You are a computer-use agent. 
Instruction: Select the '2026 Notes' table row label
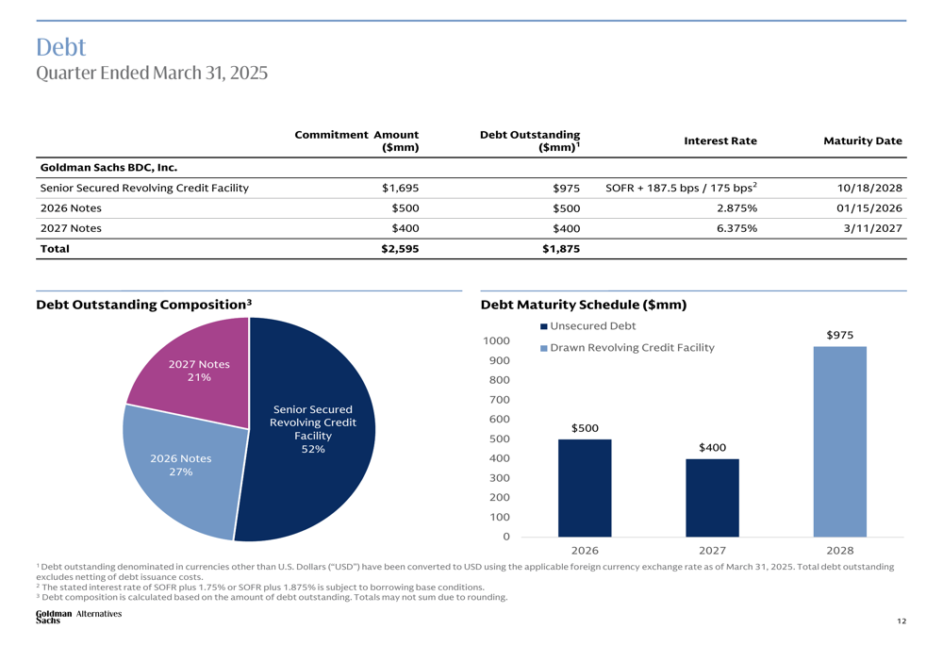(x=71, y=208)
